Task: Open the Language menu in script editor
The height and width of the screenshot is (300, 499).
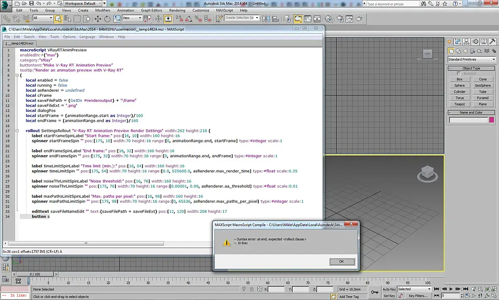Action: pos(87,37)
